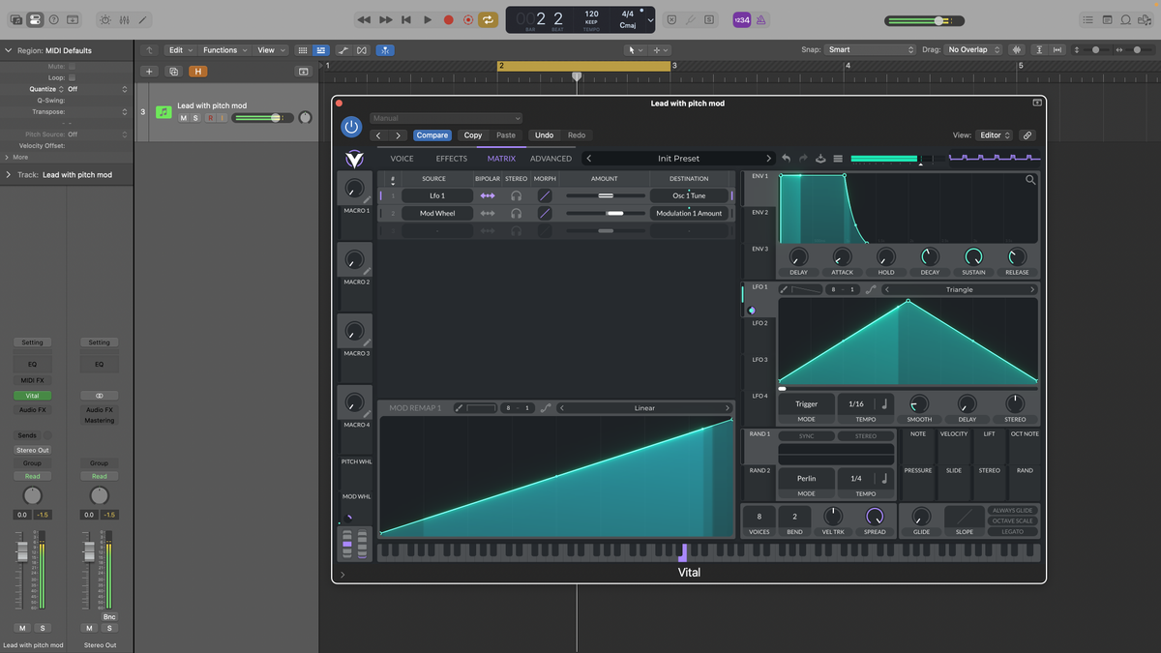The width and height of the screenshot is (1161, 653).
Task: Expand the More disclosure in Region inspector
Action: coord(9,157)
